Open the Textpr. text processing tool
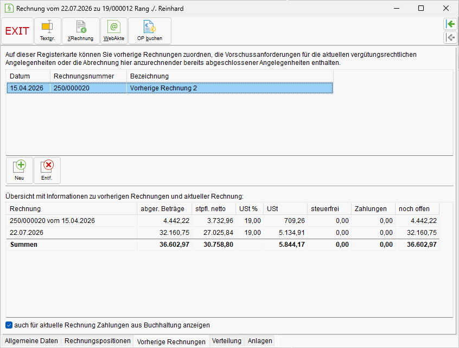The width and height of the screenshot is (459, 348). pyautogui.click(x=48, y=31)
